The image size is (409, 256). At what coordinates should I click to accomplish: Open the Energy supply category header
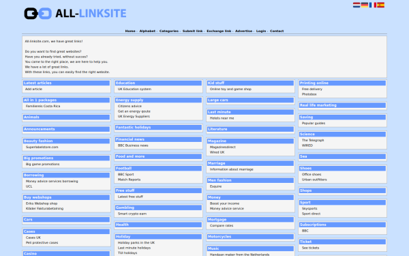coord(159,100)
